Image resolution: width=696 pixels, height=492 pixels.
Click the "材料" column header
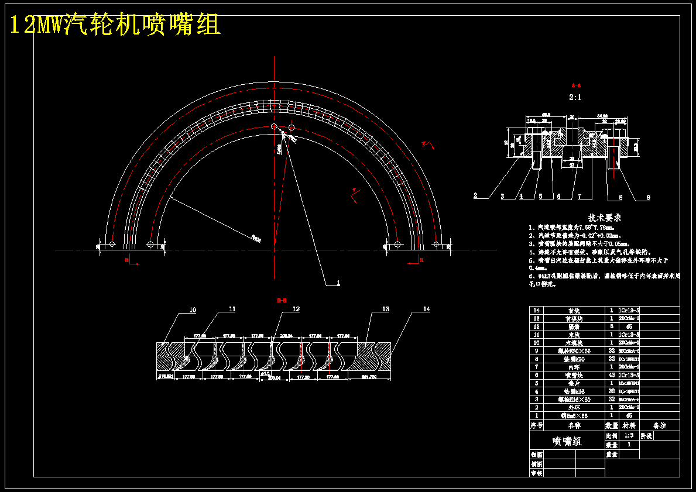pos(629,425)
